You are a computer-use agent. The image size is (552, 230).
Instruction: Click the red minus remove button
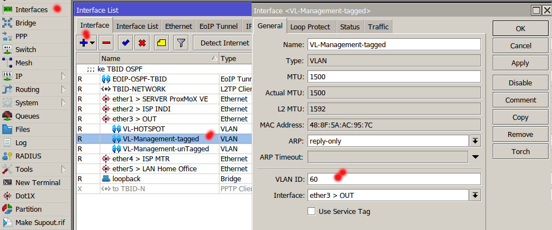pos(106,43)
